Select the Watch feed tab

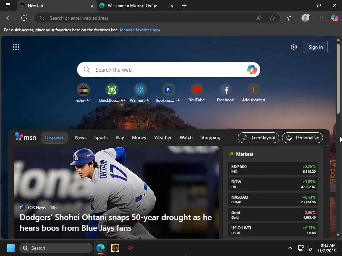(x=186, y=138)
